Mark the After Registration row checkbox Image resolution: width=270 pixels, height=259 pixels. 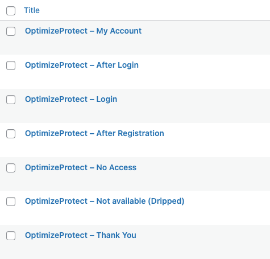tap(11, 134)
